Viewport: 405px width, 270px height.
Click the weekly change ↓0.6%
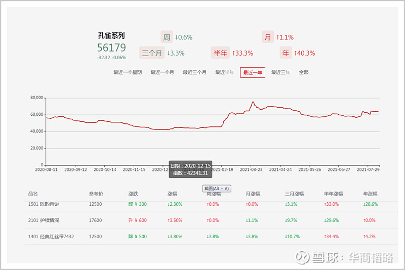click(x=184, y=37)
